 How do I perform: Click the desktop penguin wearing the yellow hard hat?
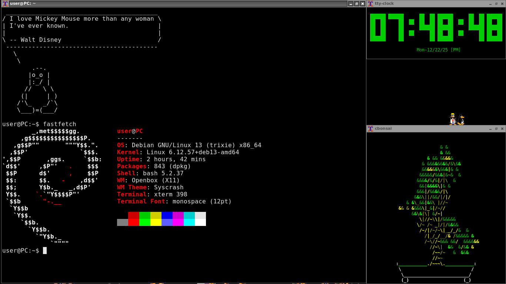click(x=452, y=119)
